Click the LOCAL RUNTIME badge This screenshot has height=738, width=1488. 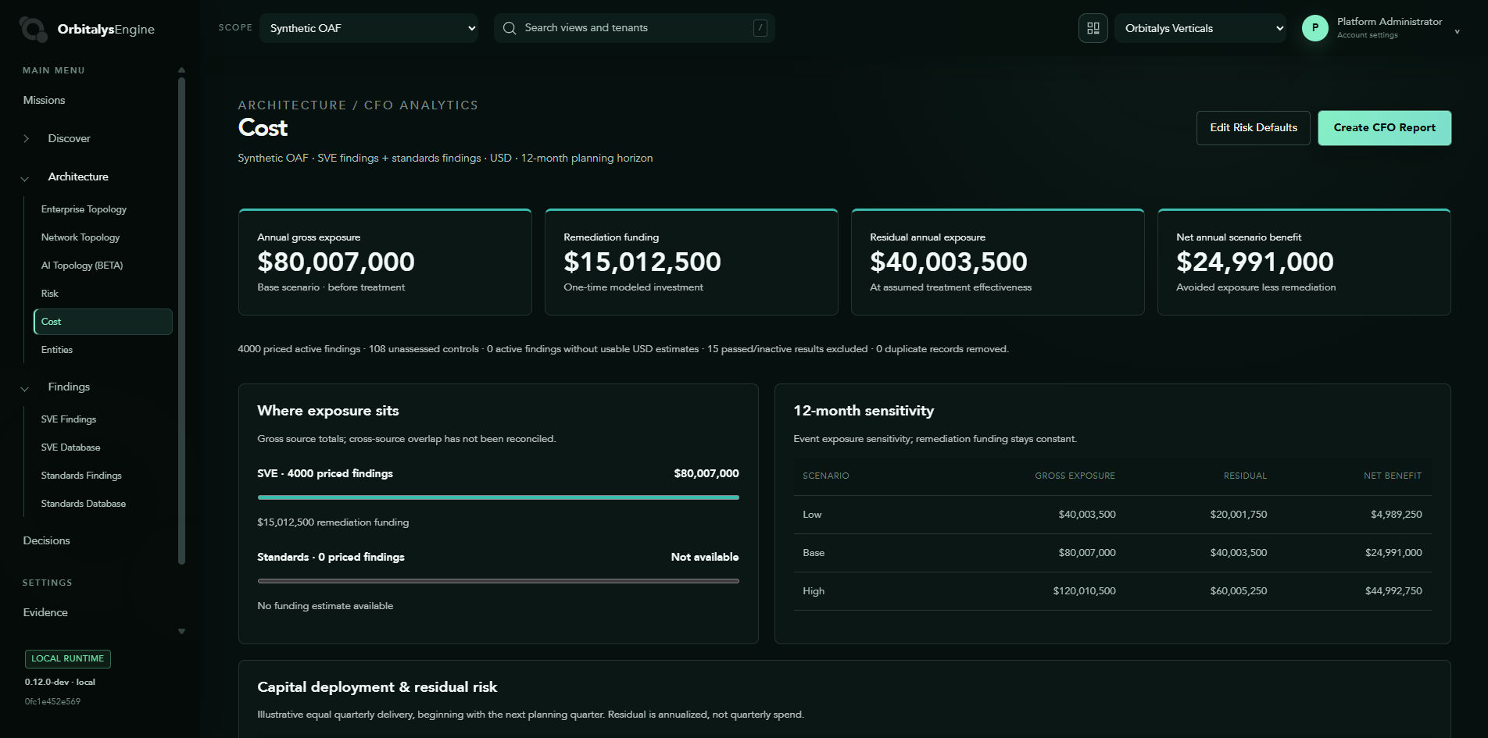pos(68,659)
